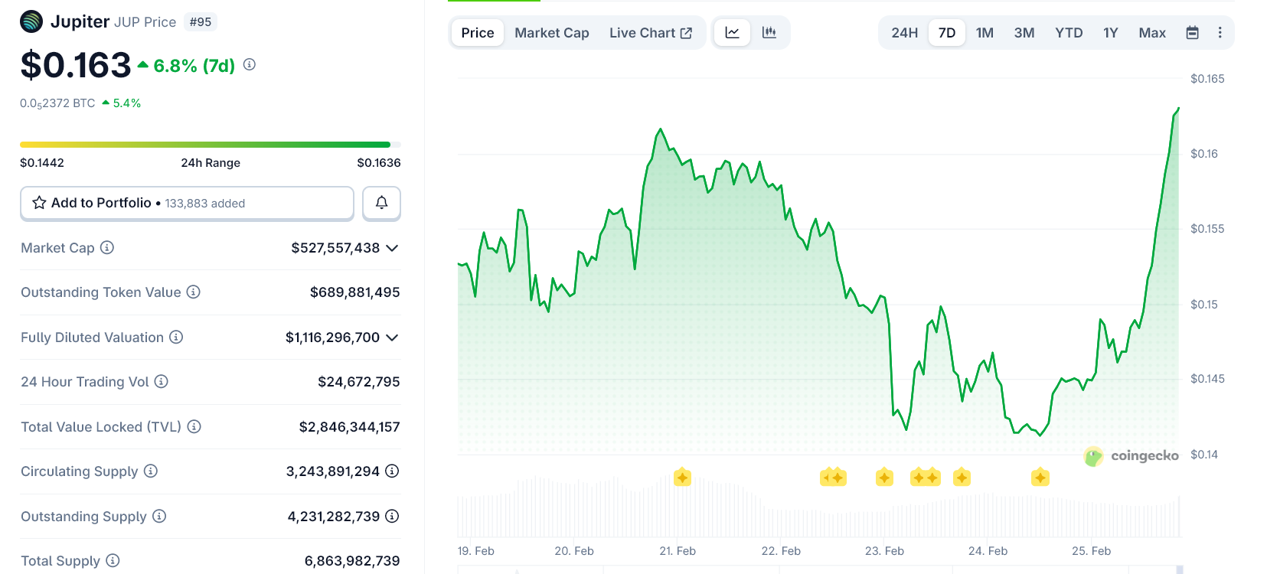
Task: Expand Fully Diluted Valuation chevron
Action: (x=392, y=338)
